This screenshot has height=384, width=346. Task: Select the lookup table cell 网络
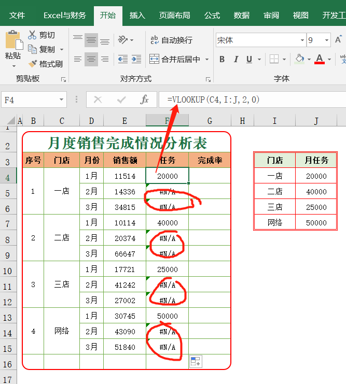(x=275, y=222)
